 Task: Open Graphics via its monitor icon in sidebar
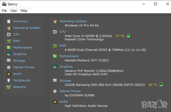[x=9, y=54]
